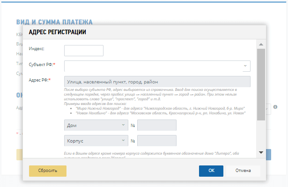Click the Субъект РФ label
This screenshot has width=288, height=187.
pos(42,65)
